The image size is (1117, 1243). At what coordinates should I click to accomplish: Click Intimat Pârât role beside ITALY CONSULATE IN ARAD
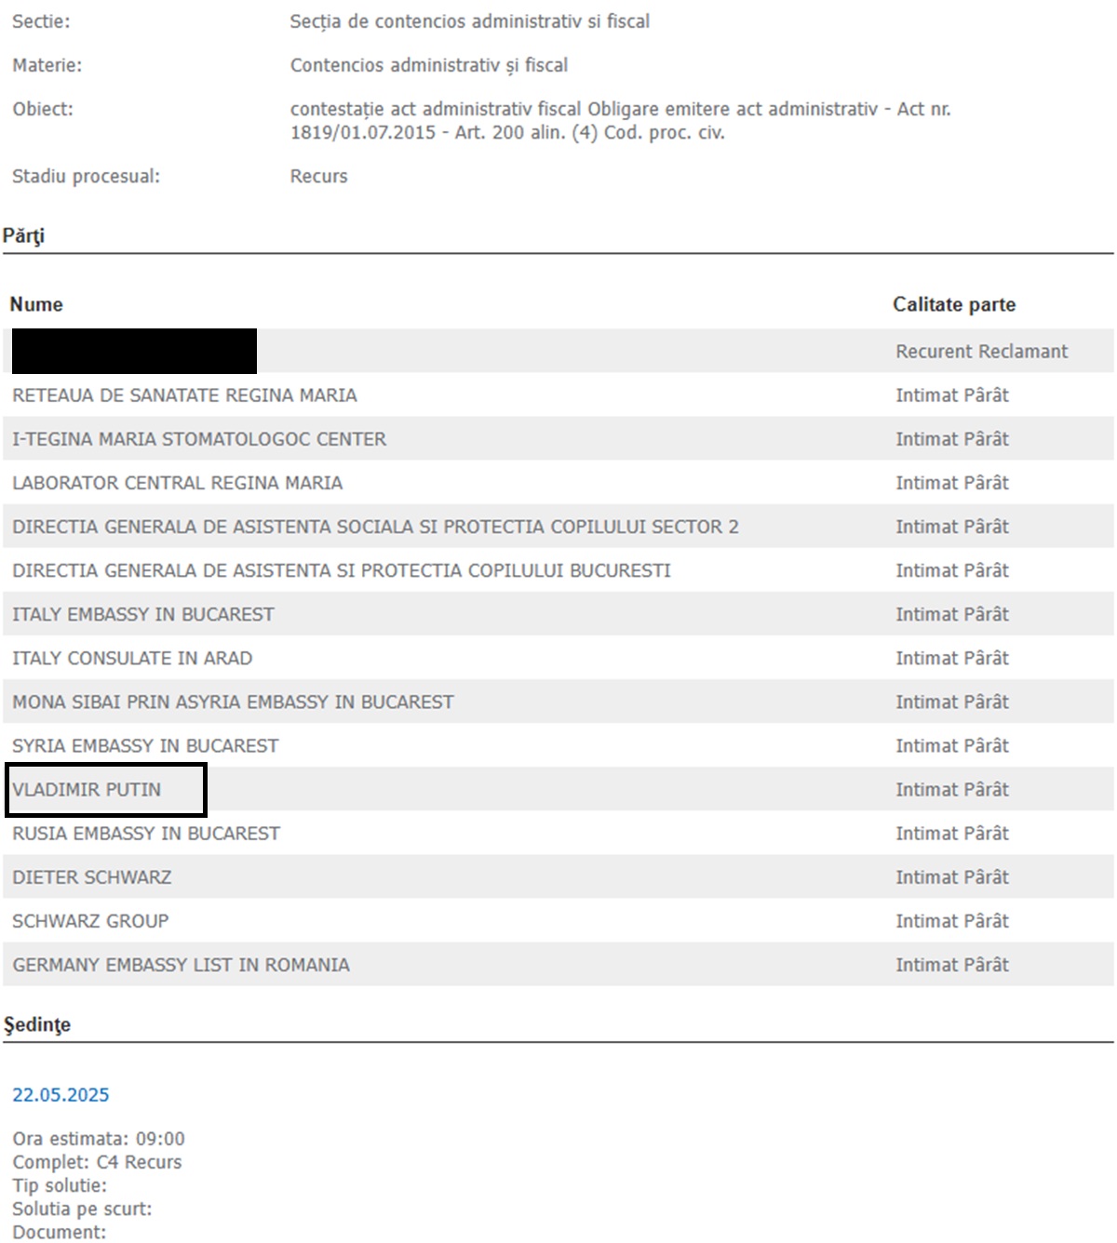[x=952, y=658]
